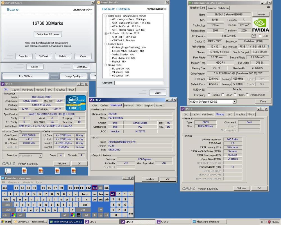
Task: Click the esc key on on-screen keyboard
Action: coord(5,188)
